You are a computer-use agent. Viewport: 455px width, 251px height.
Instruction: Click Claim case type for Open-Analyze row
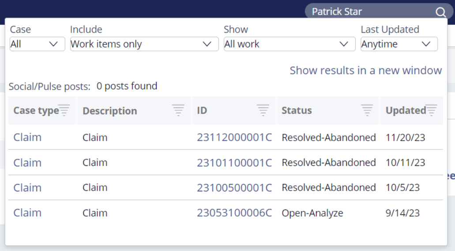(x=27, y=213)
